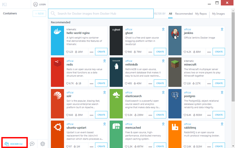The height and width of the screenshot is (148, 235).
Task: Expand more options on hello-world-nginx card
Action: coord(91,52)
